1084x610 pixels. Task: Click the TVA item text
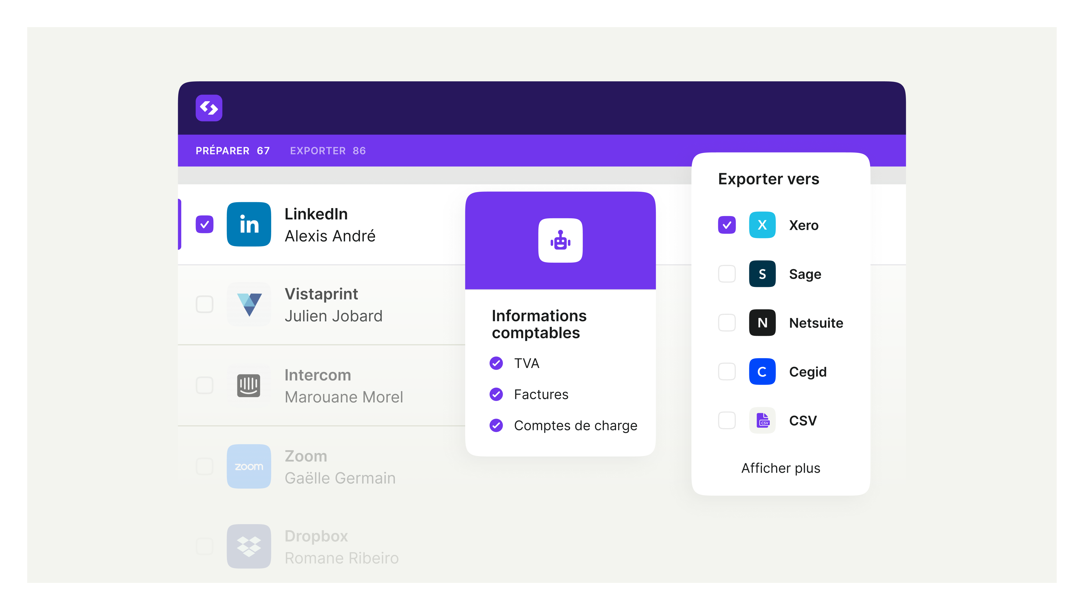(526, 363)
